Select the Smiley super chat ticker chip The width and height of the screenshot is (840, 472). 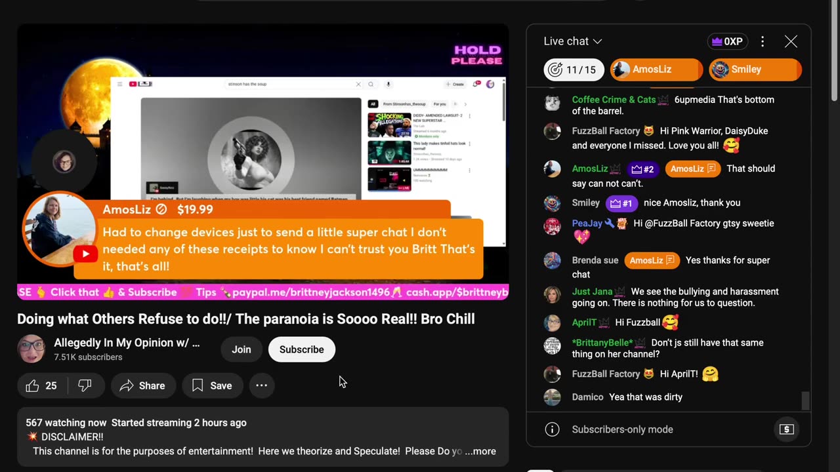755,69
